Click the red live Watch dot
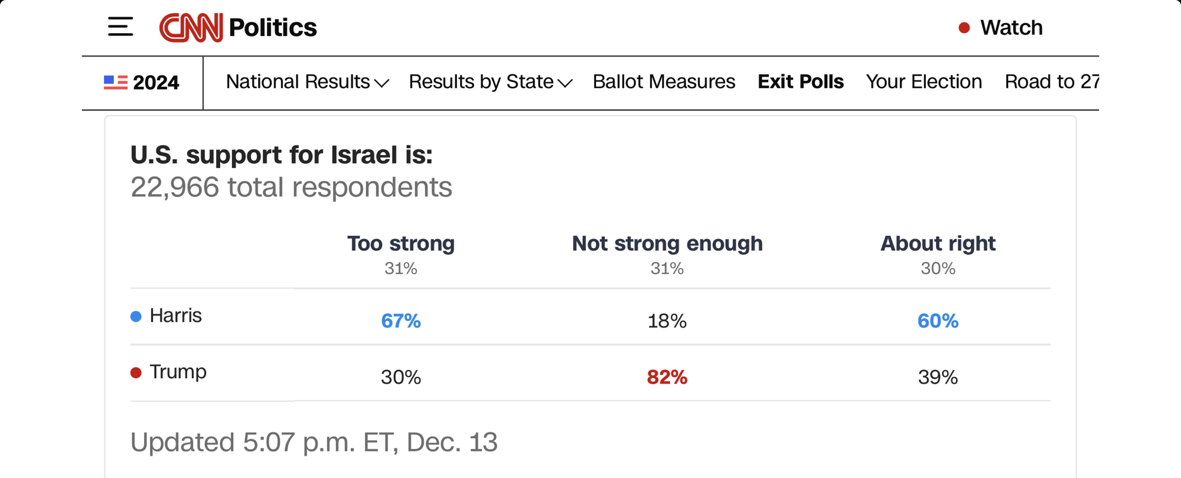The width and height of the screenshot is (1181, 478). click(964, 28)
